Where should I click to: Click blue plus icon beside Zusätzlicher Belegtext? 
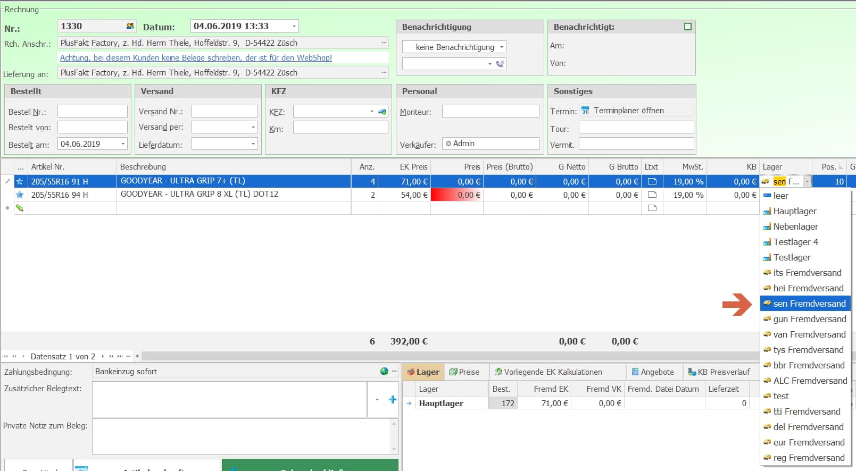click(393, 399)
